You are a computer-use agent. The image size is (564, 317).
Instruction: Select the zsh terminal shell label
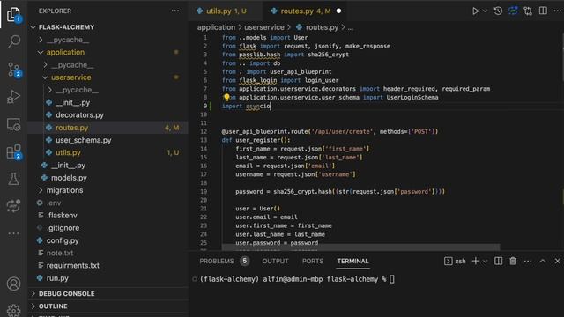[x=455, y=262]
